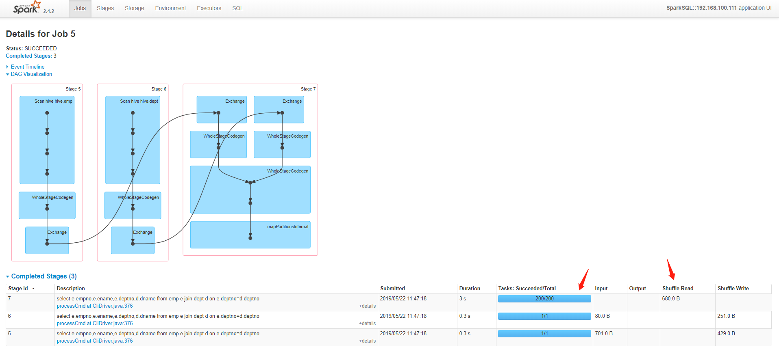The height and width of the screenshot is (356, 779).
Task: Click 80.0 B input value
Action: [603, 316]
